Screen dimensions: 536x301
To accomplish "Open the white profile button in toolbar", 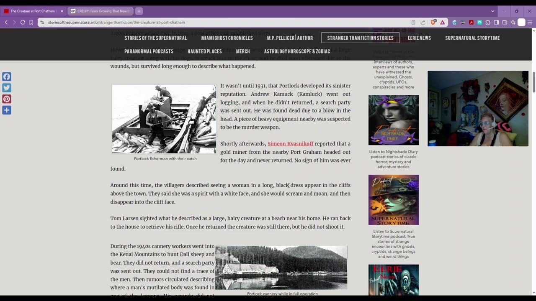I will 521,22.
